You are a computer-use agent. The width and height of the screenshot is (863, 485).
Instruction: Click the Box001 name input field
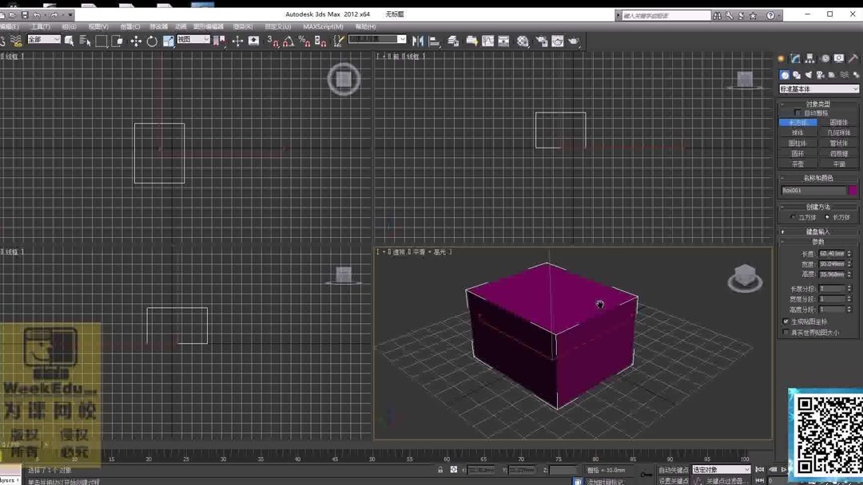815,190
